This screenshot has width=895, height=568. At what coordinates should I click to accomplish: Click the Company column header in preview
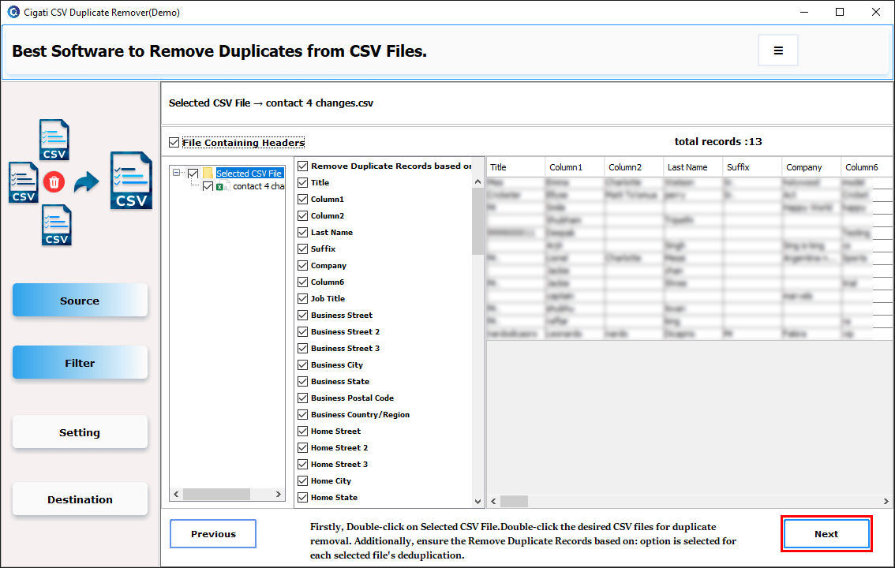[x=811, y=167]
